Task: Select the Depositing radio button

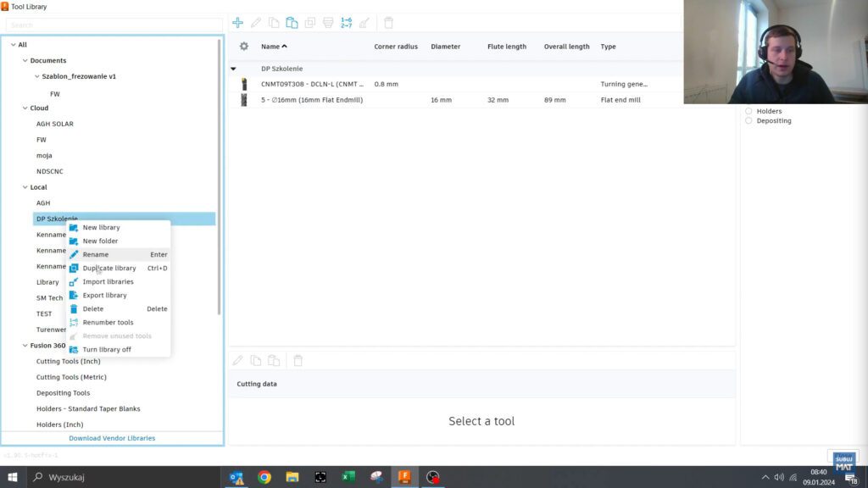Action: pos(748,121)
